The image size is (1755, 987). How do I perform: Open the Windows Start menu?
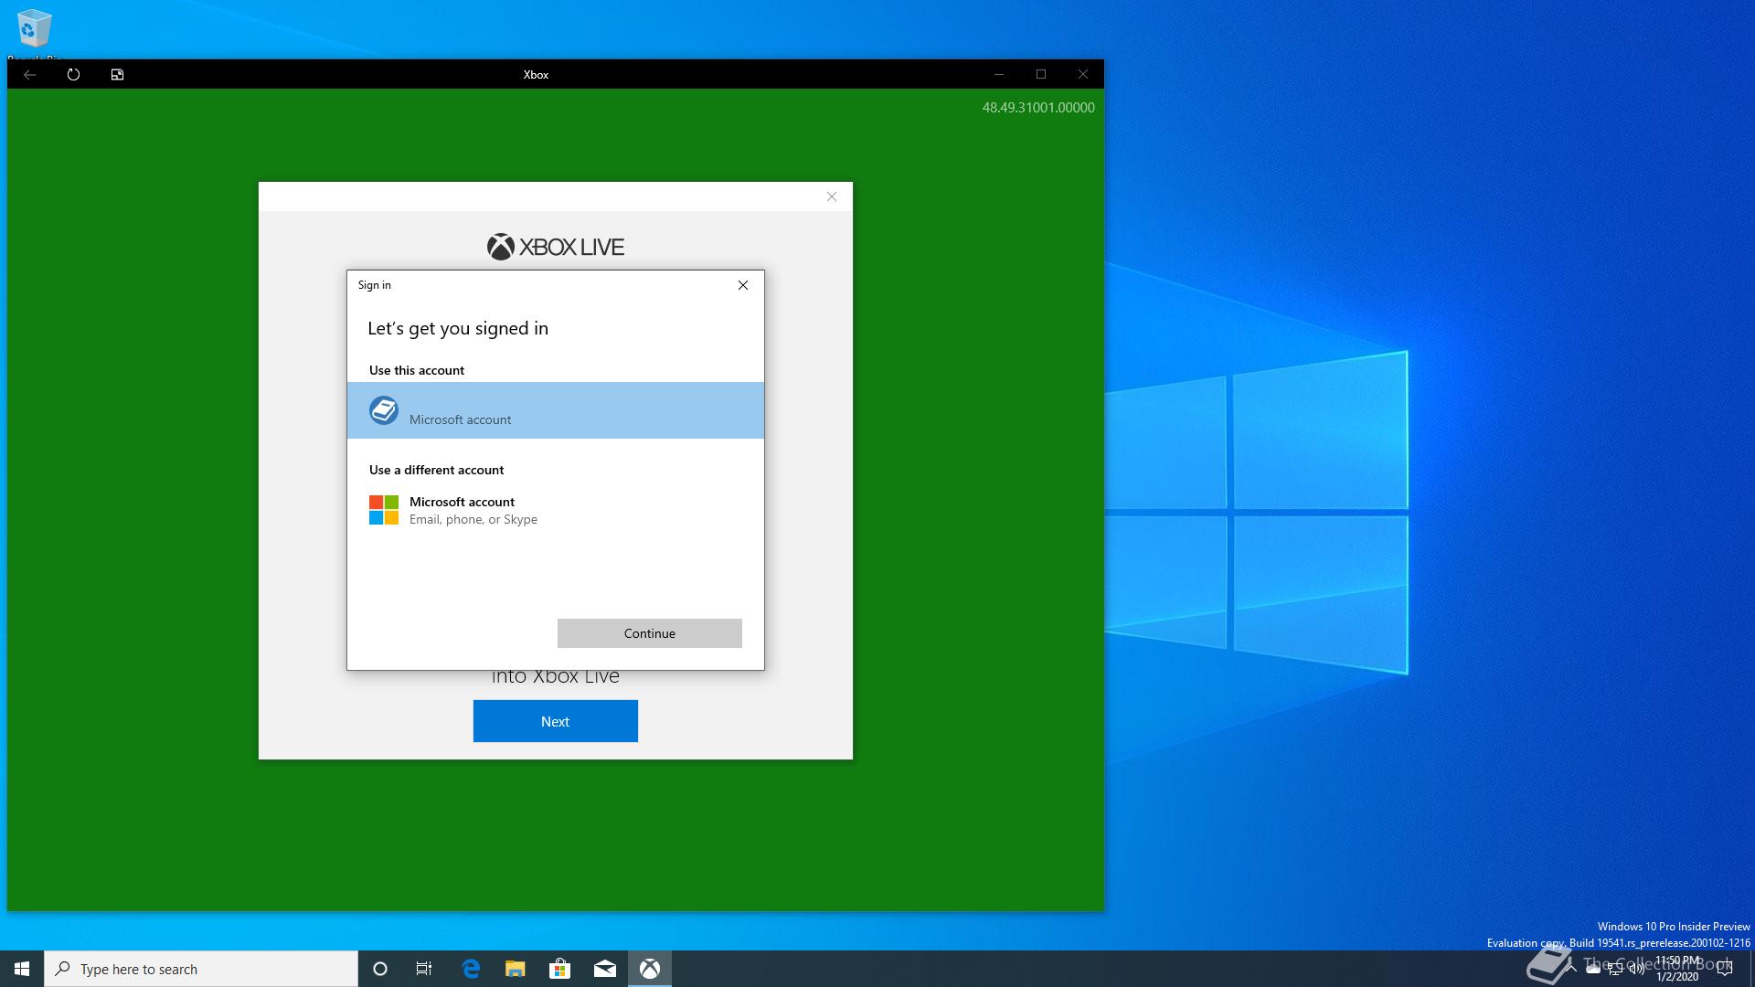point(22,969)
